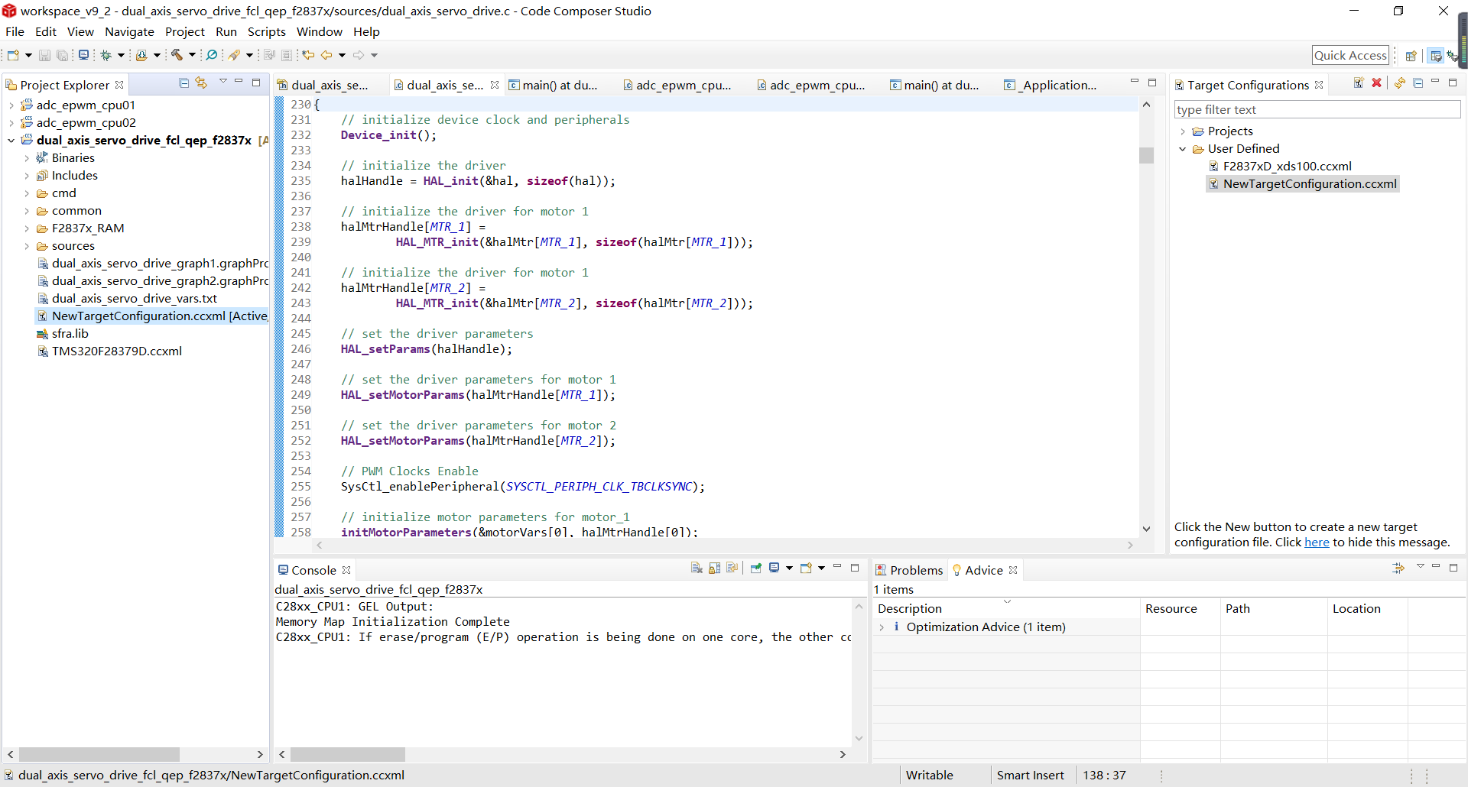Select TMS320F28379D.ccxml in Project Explorer
The height and width of the screenshot is (787, 1468).
pos(109,351)
